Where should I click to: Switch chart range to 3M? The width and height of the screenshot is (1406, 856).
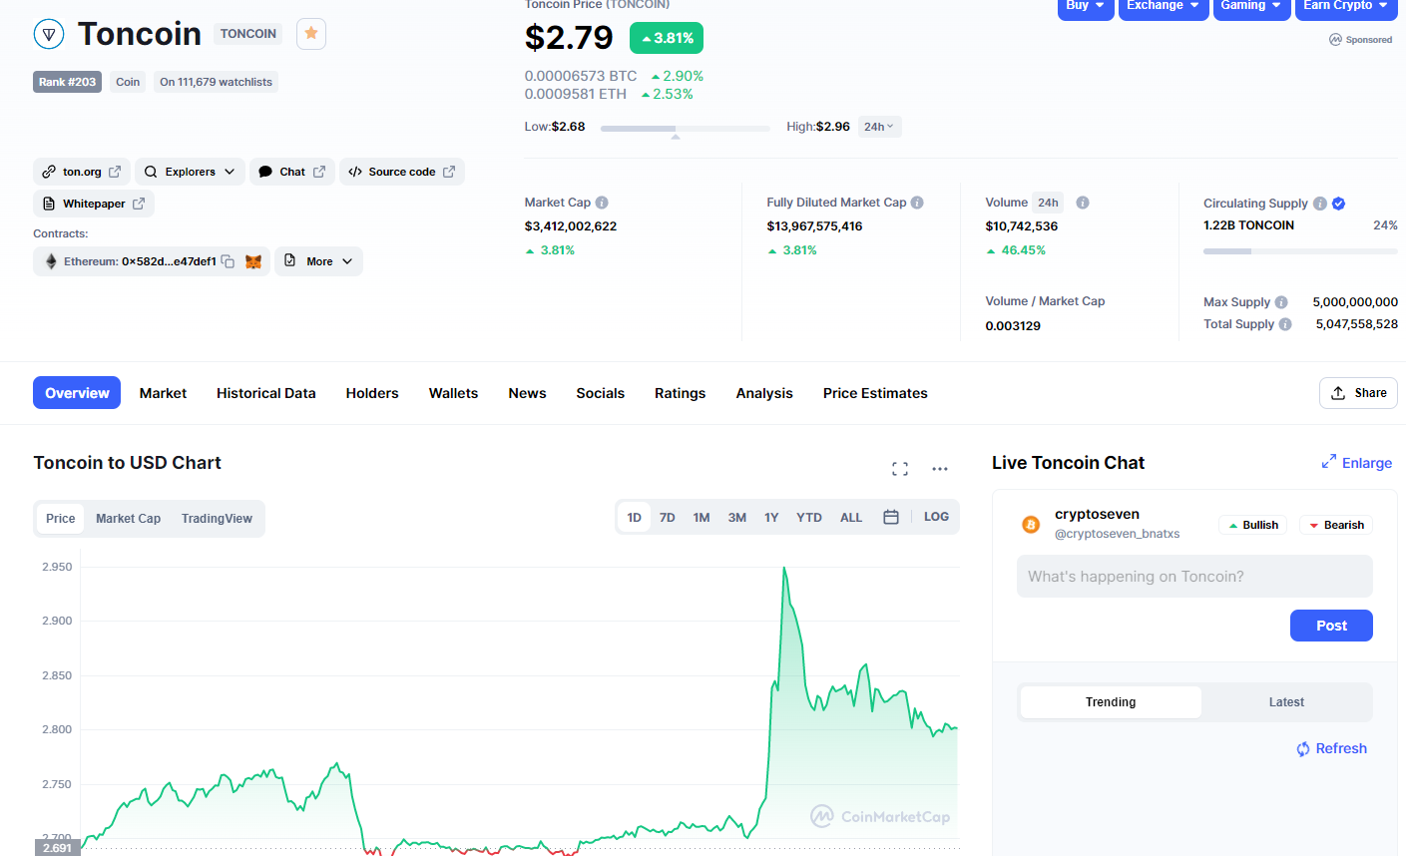[x=737, y=518]
